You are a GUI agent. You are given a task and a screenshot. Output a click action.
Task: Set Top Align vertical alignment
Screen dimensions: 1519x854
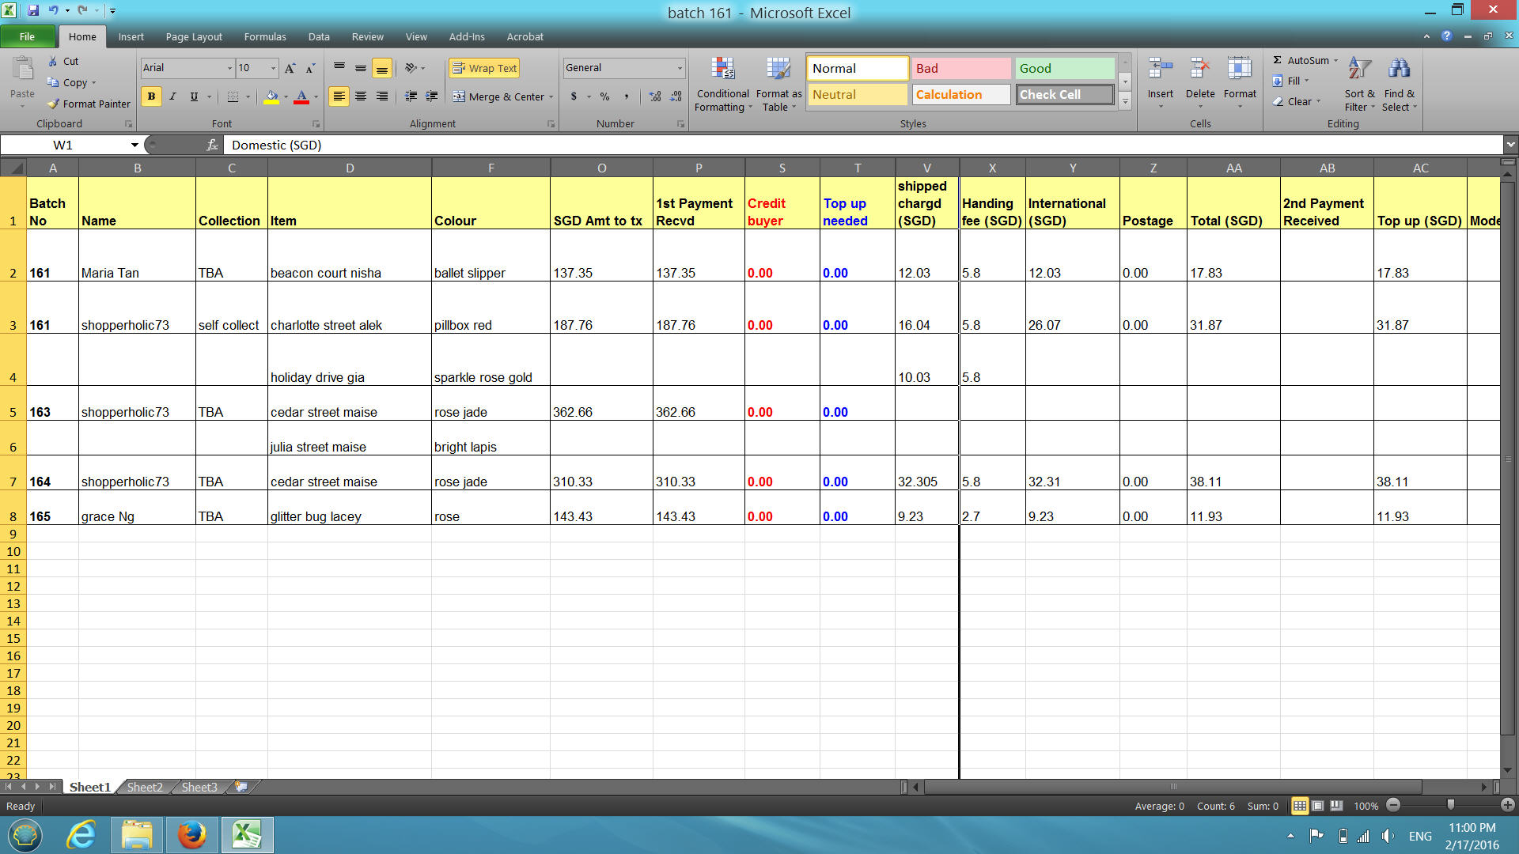(x=339, y=68)
